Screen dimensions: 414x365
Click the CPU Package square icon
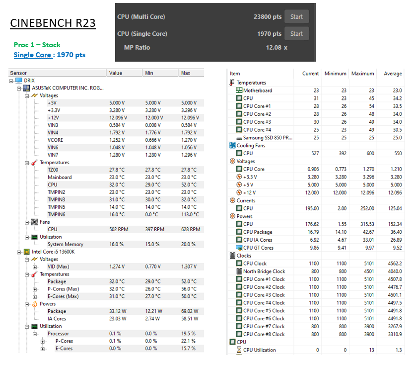239,232
